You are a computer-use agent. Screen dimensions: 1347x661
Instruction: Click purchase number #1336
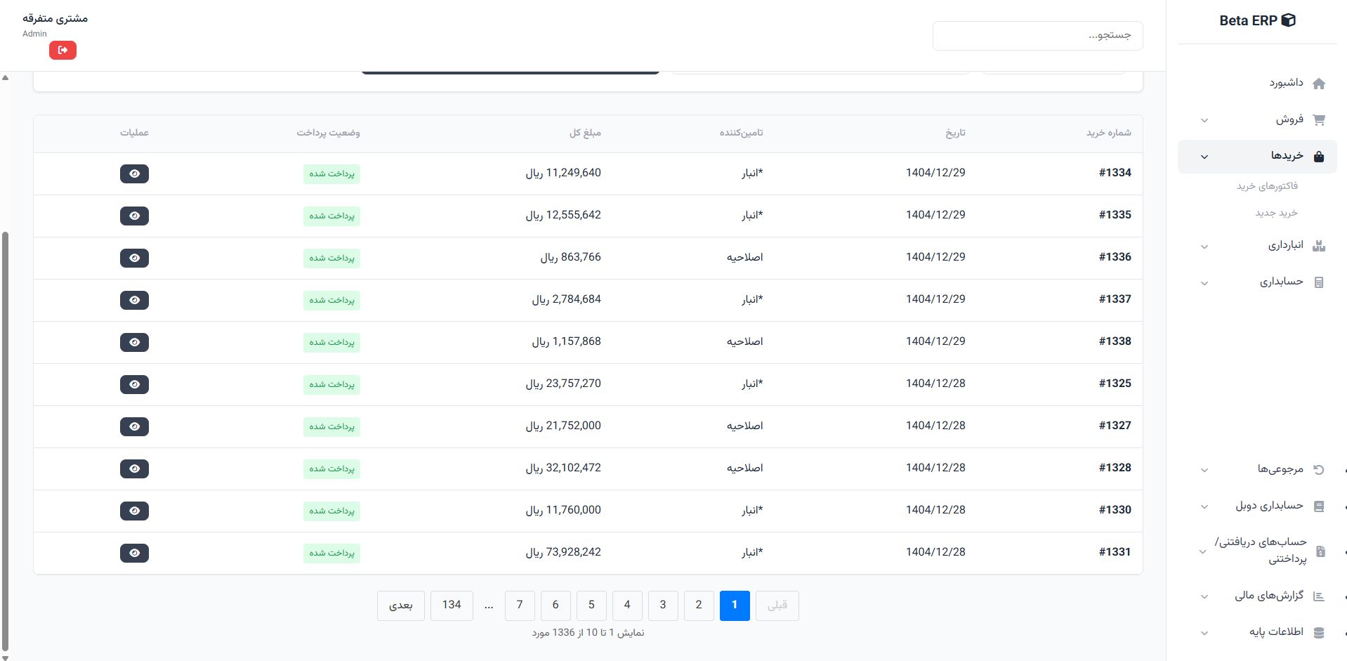(1115, 257)
